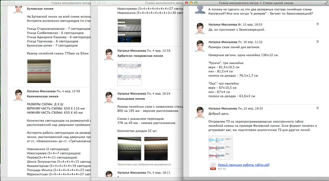Open the photo thumbnail below the Новокосино line
The height and width of the screenshot is (181, 329).
coord(129,31)
